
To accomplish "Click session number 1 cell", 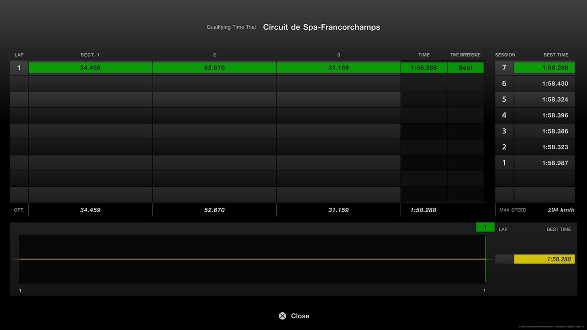I will tap(504, 163).
